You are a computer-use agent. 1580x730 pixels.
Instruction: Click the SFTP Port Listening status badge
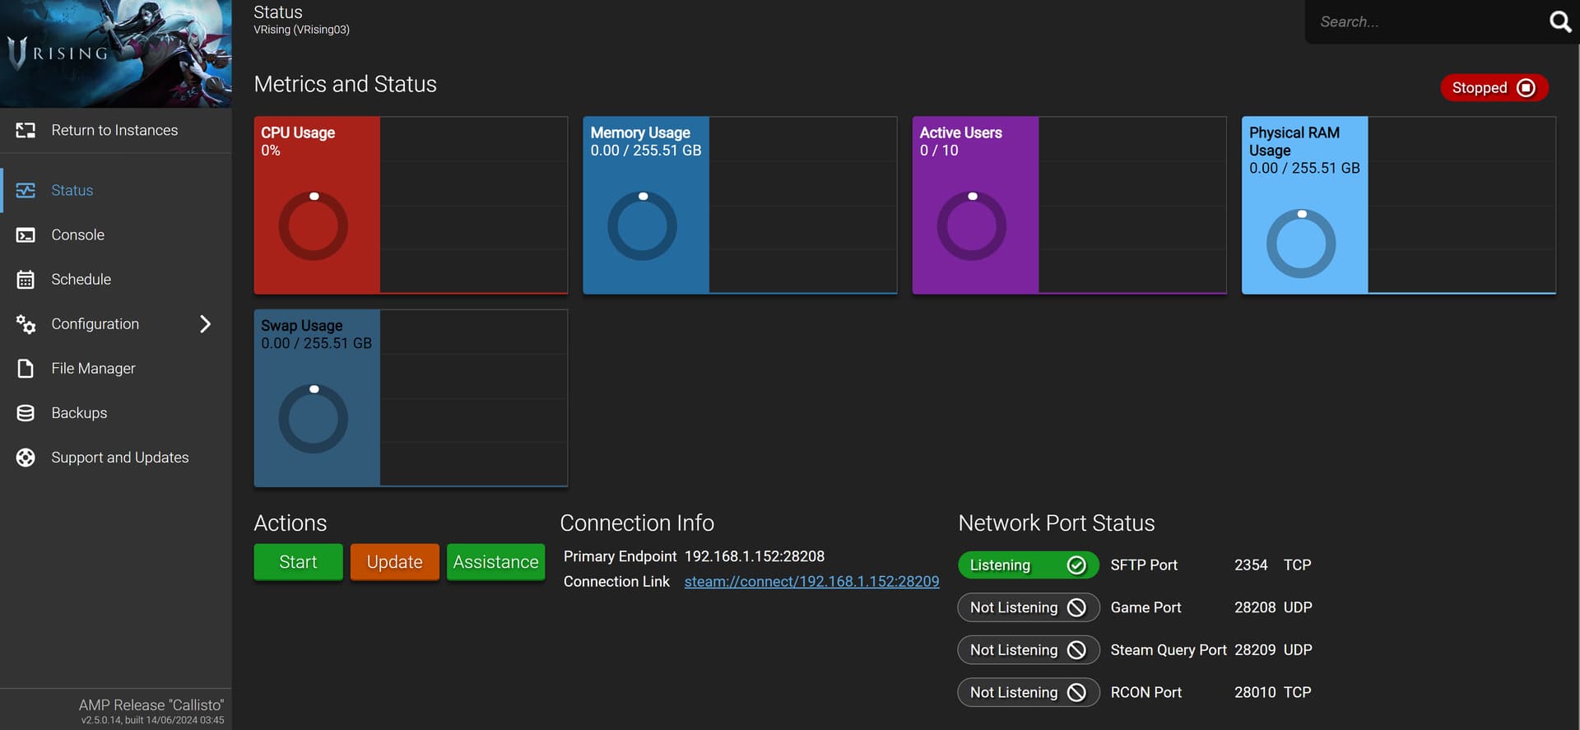pos(1028,565)
